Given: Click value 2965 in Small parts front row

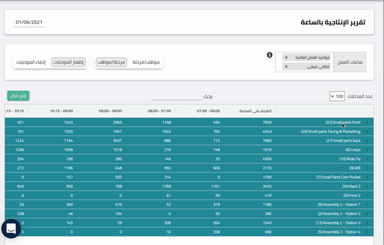Looking at the screenshot, I should point(118,122).
